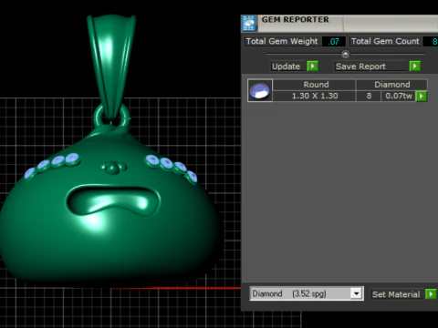Collapse the panel using the round arrow handle
Image resolution: width=438 pixels, height=328 pixels.
click(x=345, y=54)
